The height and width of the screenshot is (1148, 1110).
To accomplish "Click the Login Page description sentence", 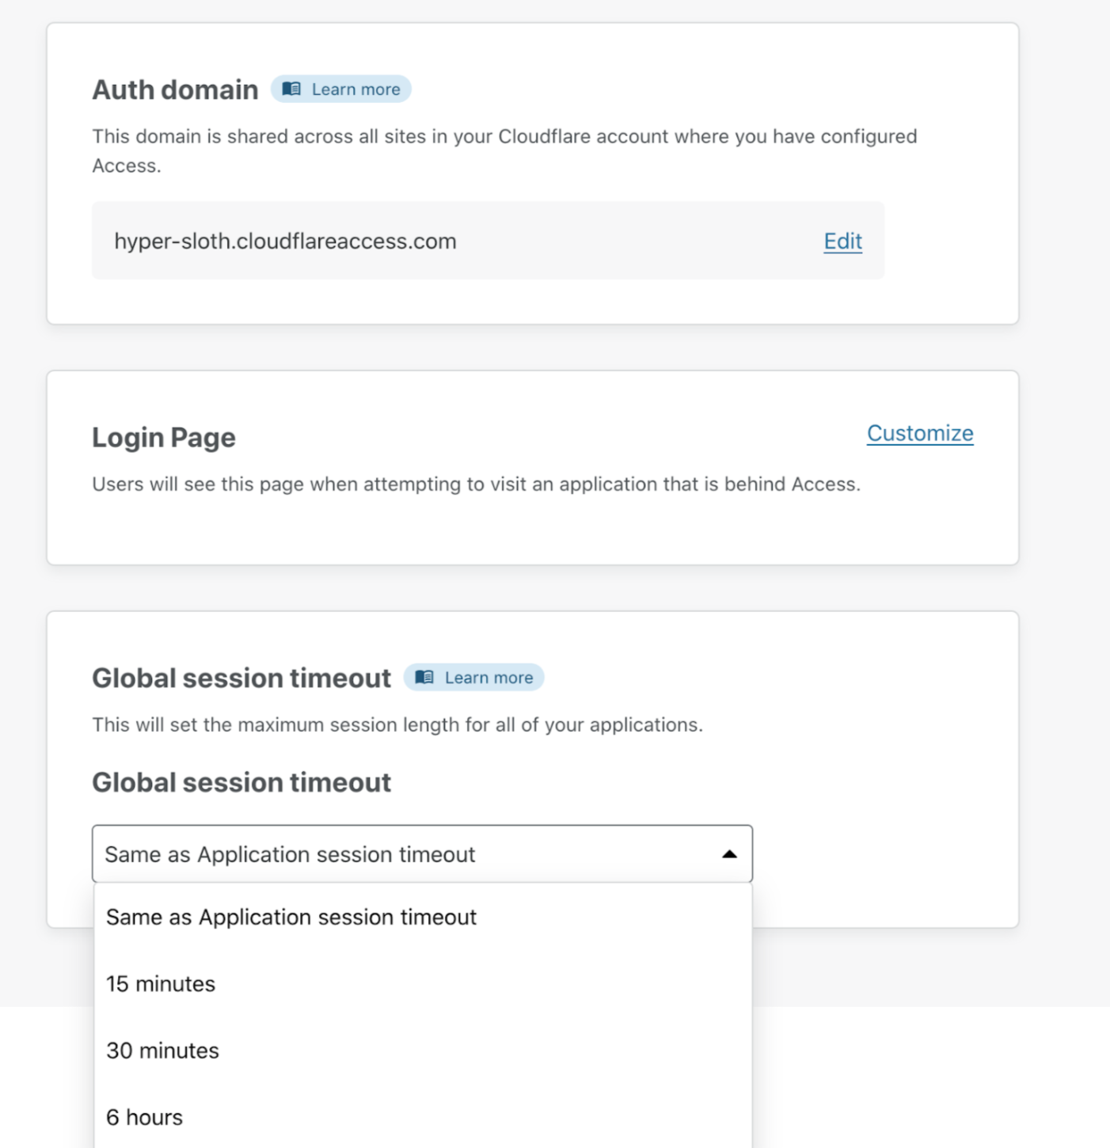I will 476,485.
